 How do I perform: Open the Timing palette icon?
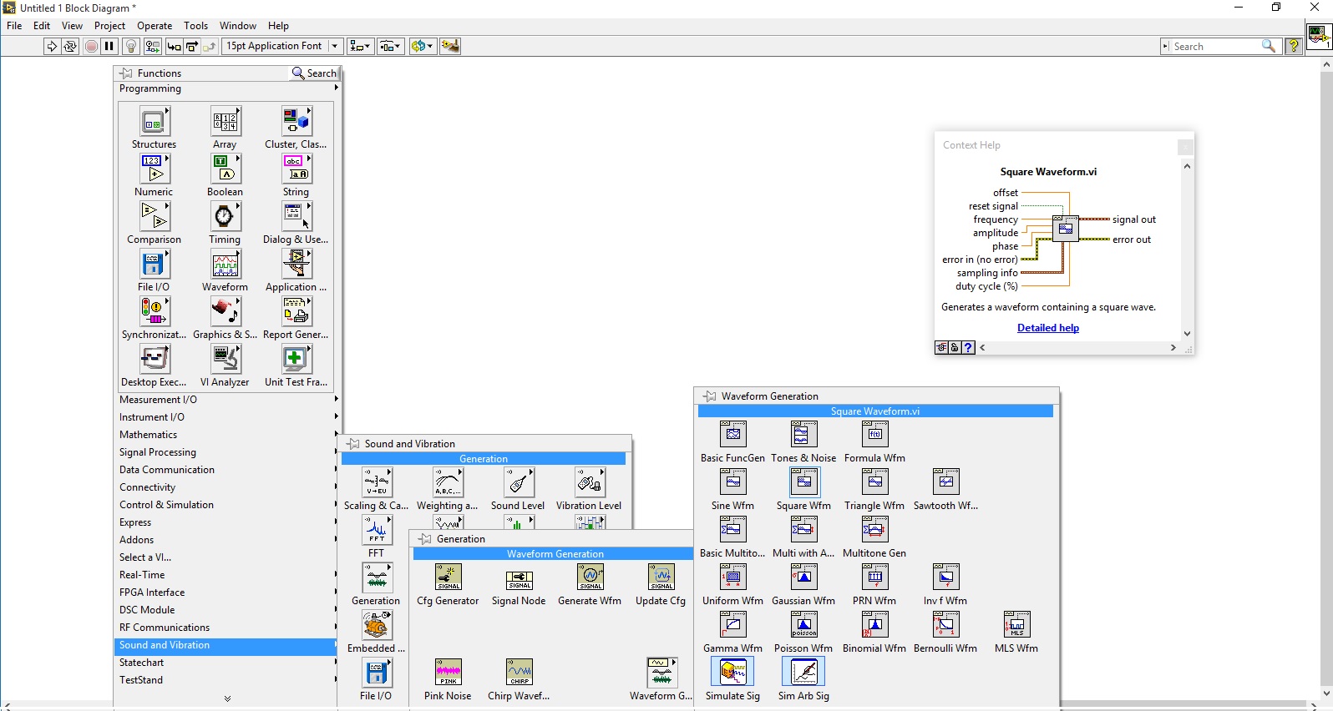[x=225, y=217]
